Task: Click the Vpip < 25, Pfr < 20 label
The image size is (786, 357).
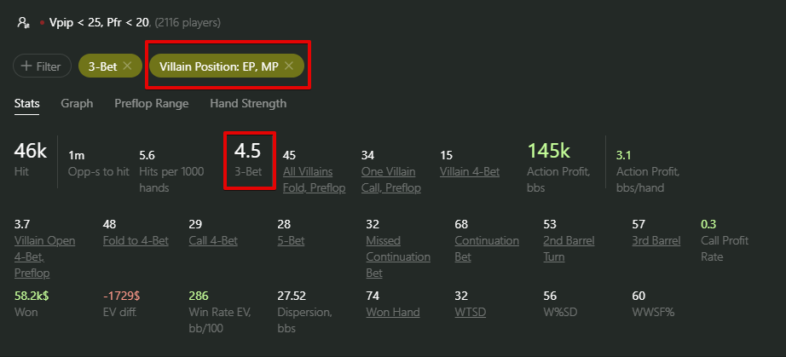Action: tap(99, 22)
